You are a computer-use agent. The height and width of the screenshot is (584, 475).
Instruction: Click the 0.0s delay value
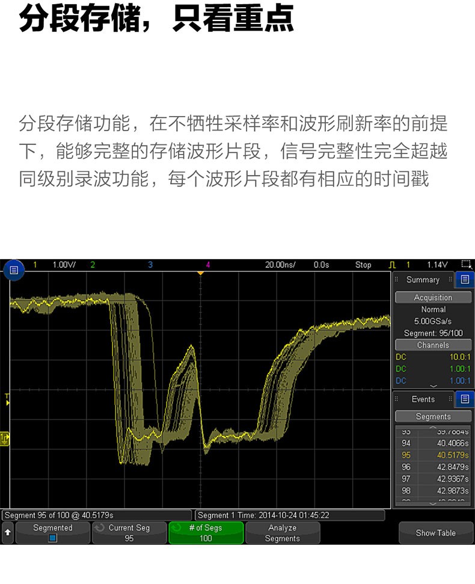(321, 265)
